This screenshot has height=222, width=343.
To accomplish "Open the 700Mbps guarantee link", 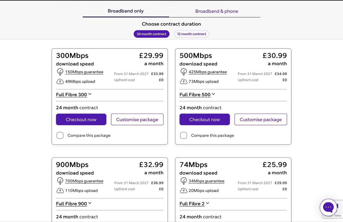I will (x=84, y=181).
